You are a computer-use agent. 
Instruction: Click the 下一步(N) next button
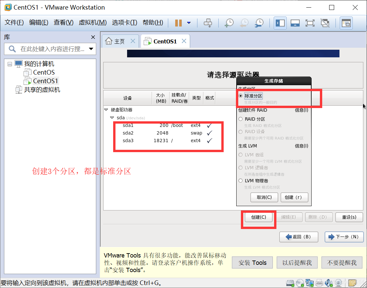(344, 237)
